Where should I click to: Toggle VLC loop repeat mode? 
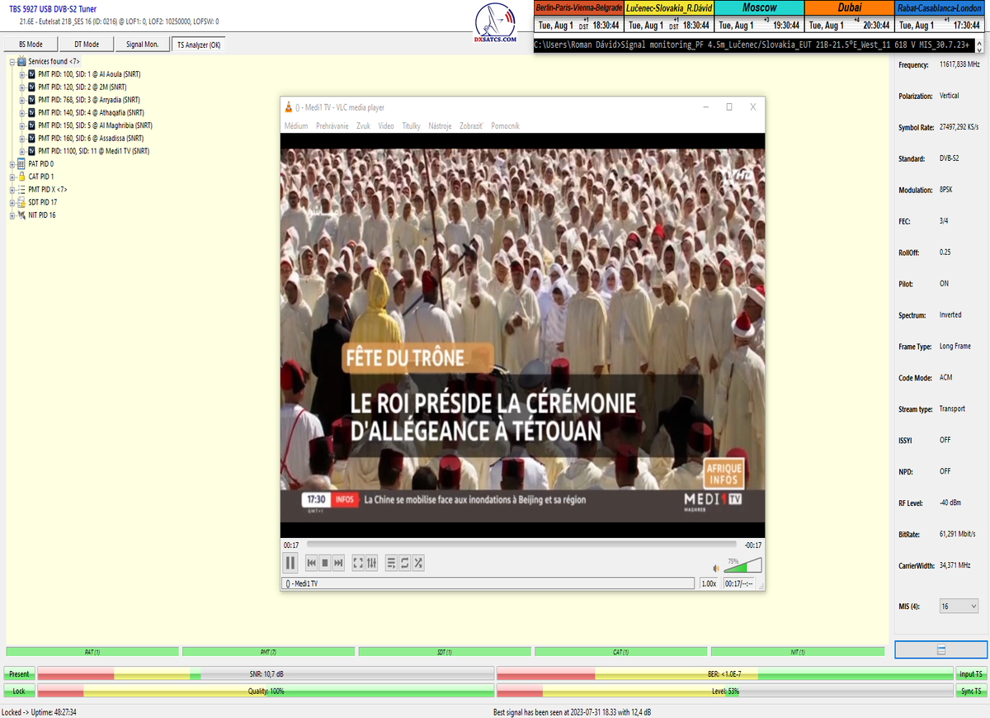pos(405,563)
